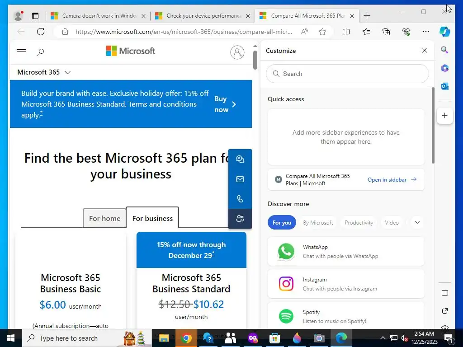
Task: Open Outlook sidebar icon
Action: [445, 86]
